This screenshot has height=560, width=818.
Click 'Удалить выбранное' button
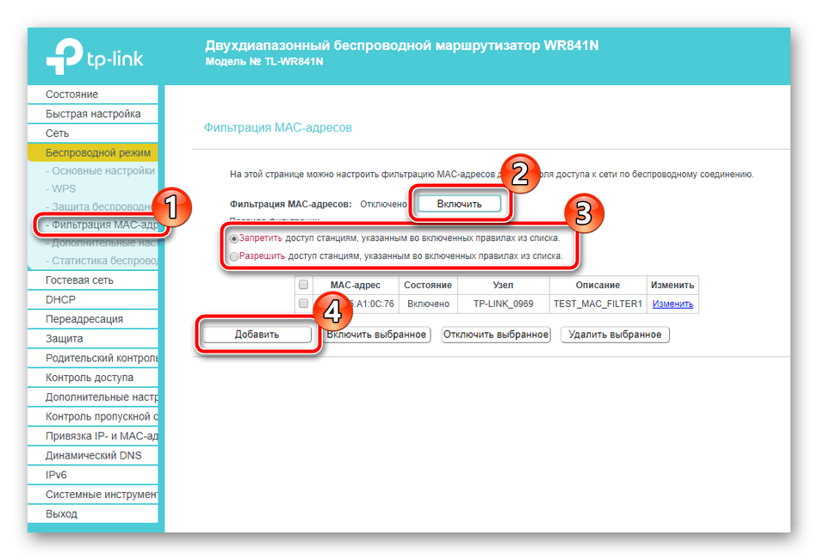click(615, 335)
